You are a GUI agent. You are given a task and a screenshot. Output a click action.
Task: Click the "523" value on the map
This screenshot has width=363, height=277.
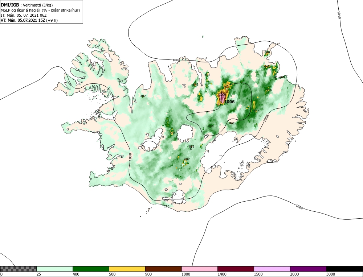(269, 90)
